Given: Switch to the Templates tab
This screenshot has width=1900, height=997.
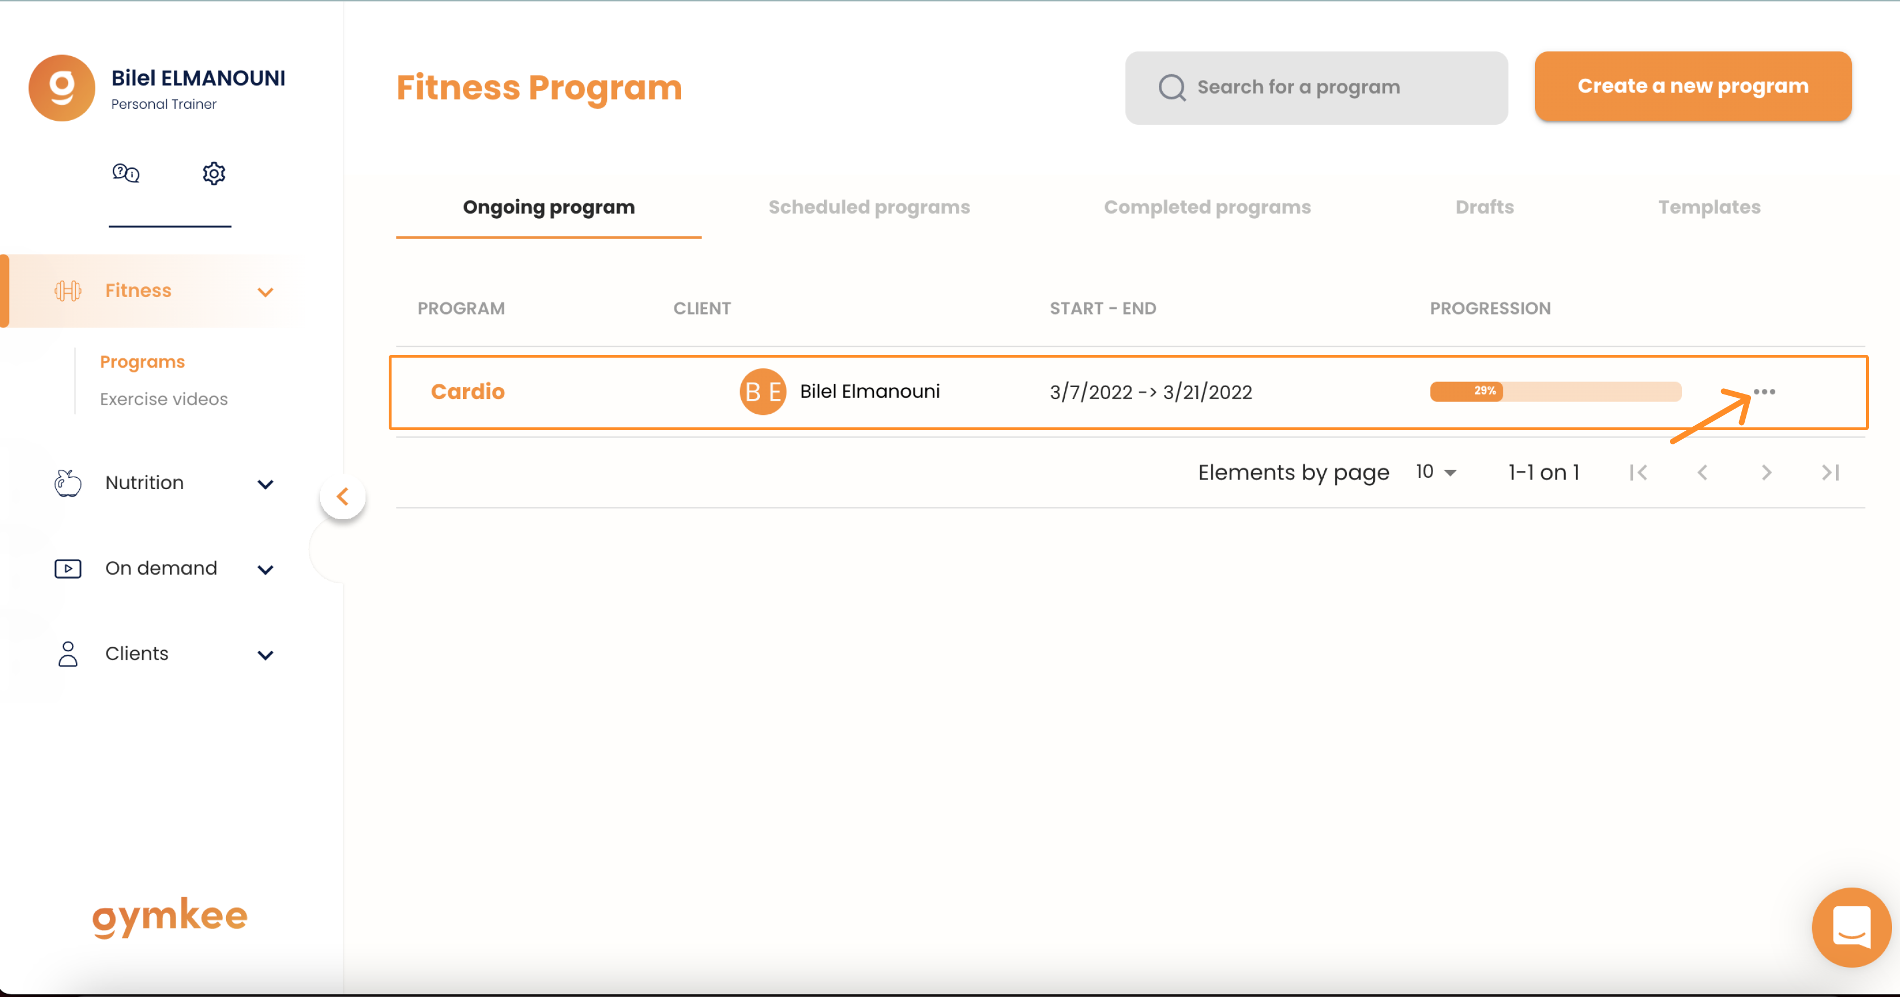Looking at the screenshot, I should coord(1710,207).
